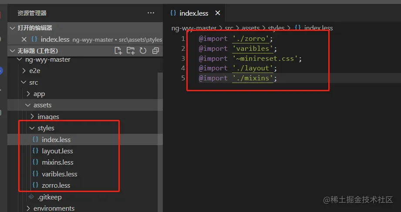401x212 pixels.
Task: Collapse the ng-wyy-master folder
Action: pos(20,60)
